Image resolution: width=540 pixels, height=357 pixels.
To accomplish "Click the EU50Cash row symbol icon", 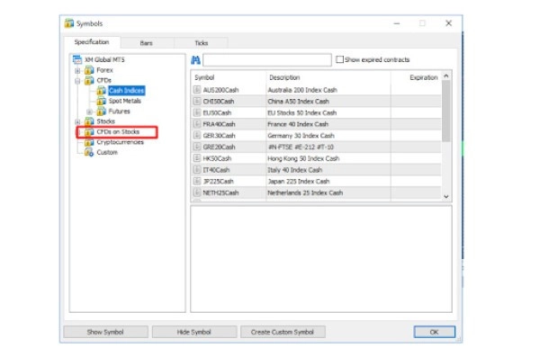I will pyautogui.click(x=197, y=112).
